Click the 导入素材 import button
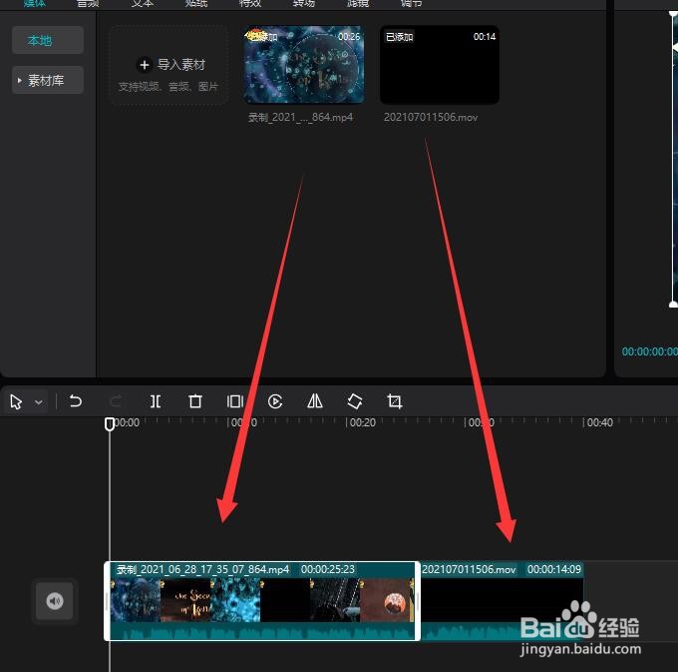The image size is (678, 672). click(x=170, y=65)
